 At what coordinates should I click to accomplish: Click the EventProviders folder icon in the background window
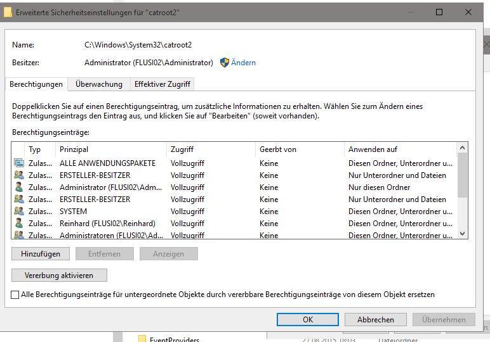[142, 339]
